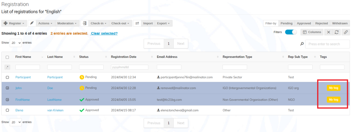Open the Elena first name link
352x132 pixels.
tap(19, 110)
